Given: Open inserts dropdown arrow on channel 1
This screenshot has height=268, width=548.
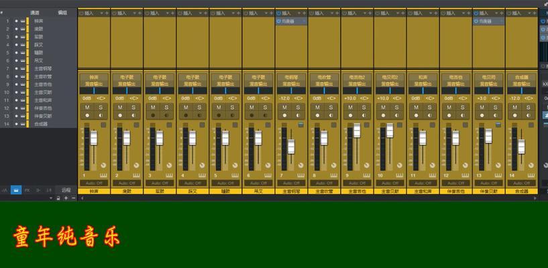Looking at the screenshot, I should [x=101, y=13].
